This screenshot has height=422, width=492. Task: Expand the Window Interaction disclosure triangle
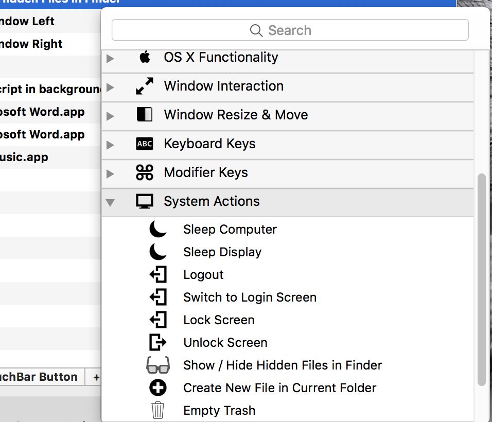pos(110,86)
